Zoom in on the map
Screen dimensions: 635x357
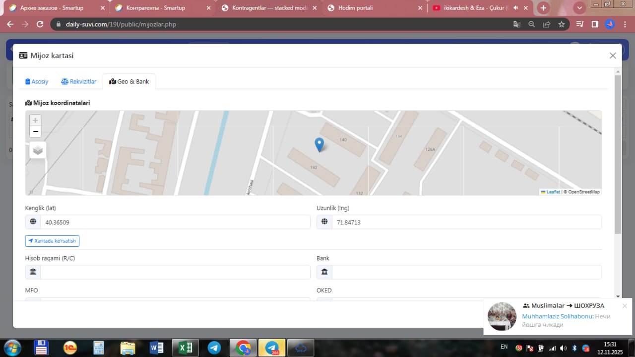click(35, 120)
